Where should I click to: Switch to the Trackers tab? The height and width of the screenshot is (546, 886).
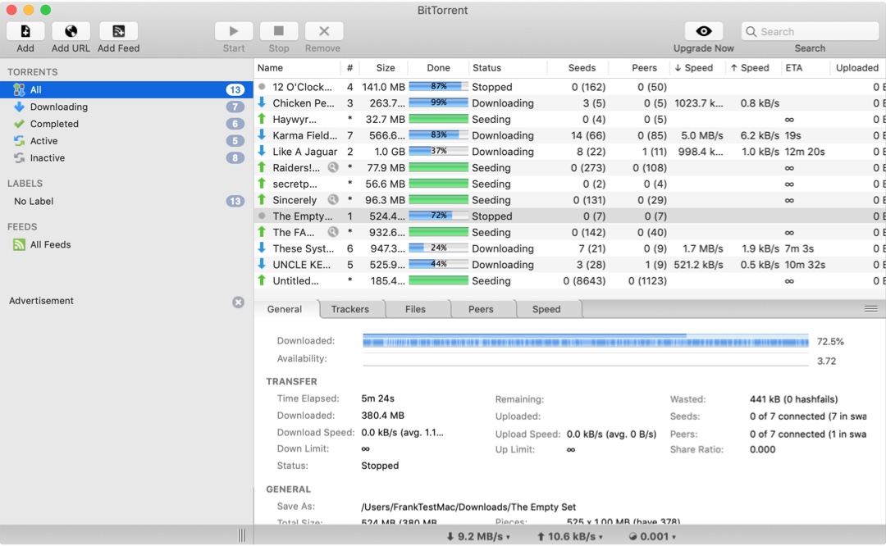pos(349,309)
